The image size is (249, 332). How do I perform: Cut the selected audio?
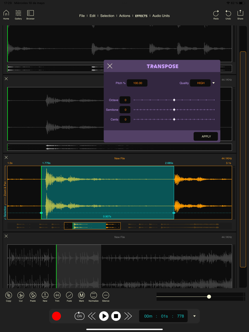pos(21,297)
